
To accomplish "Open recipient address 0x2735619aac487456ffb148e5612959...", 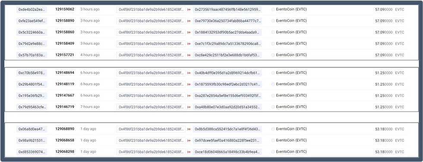I will 227,9.
